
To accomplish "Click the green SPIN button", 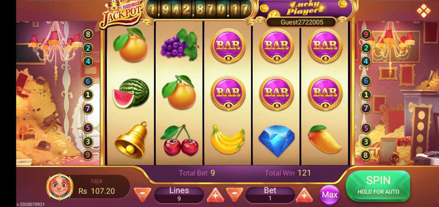I will (378, 185).
